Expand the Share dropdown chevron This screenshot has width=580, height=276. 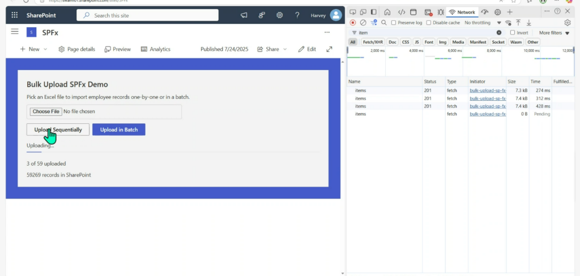click(x=285, y=49)
